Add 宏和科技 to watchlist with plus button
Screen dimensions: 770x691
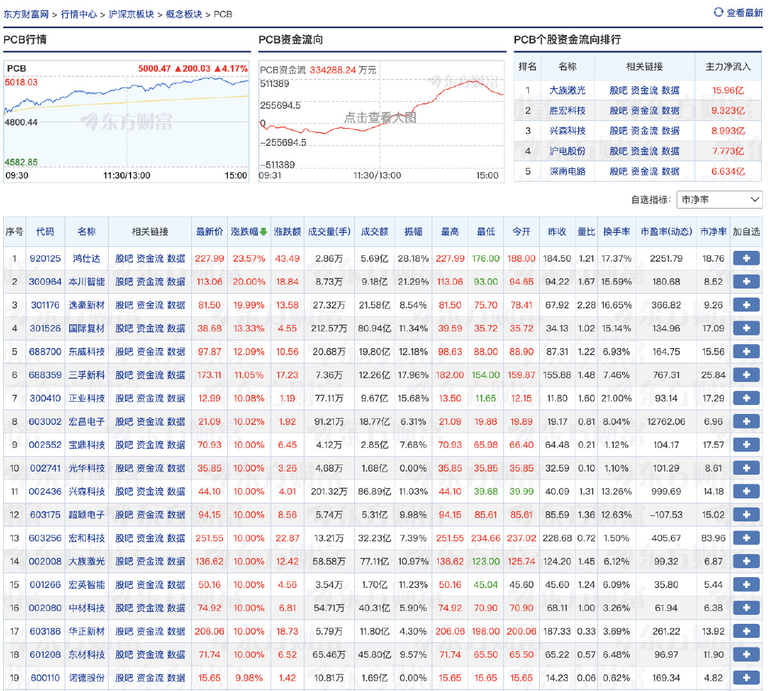(746, 538)
